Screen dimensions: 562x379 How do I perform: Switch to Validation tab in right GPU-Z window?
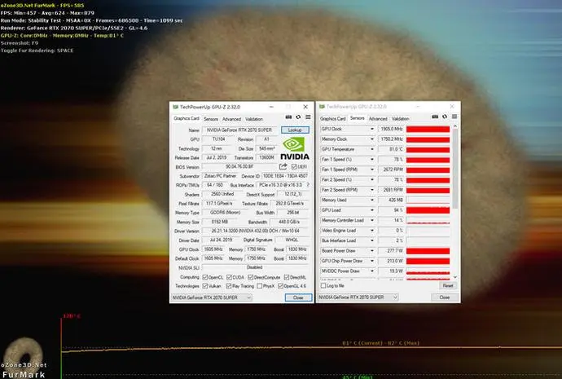pos(400,119)
